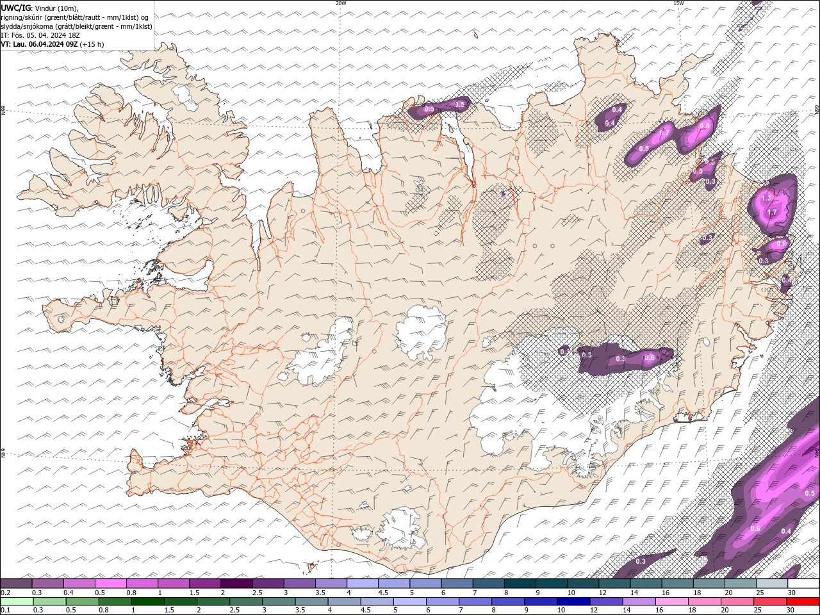Select white top-row swatch labeled 30
Screen dimensions: 820x615
click(803, 584)
